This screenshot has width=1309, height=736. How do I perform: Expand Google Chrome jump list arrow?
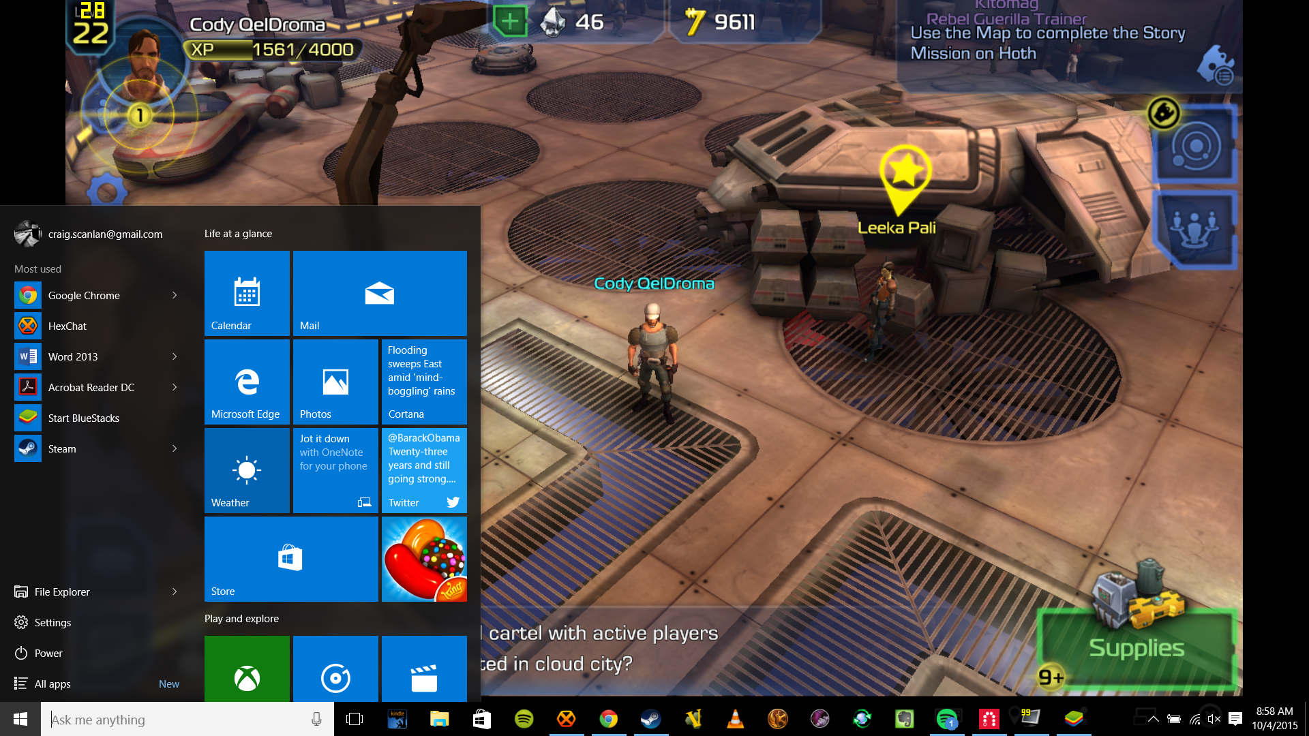point(175,295)
